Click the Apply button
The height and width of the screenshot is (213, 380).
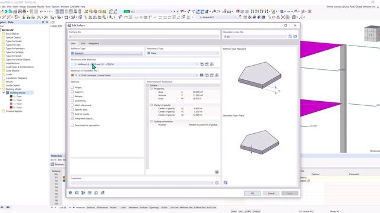(x=290, y=193)
